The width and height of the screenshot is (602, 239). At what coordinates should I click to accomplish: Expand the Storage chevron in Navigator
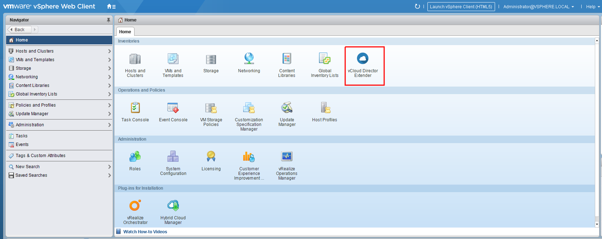[109, 68]
